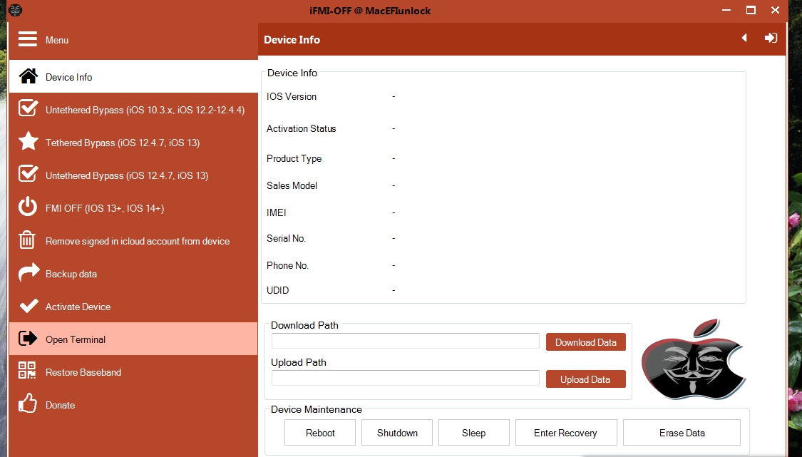
Task: Click the Enter Recovery button
Action: point(566,433)
